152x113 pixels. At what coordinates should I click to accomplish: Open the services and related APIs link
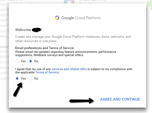(x=69, y=69)
